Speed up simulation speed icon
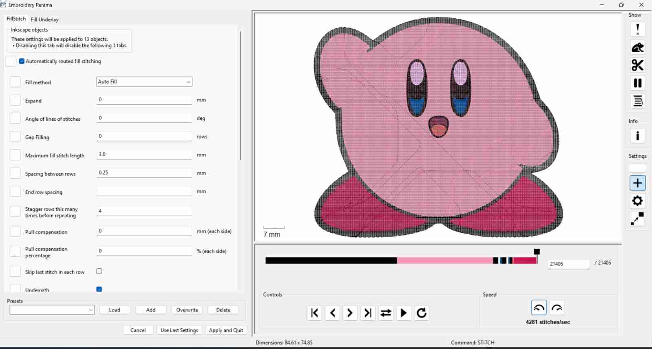The height and width of the screenshot is (349, 652). point(557,308)
